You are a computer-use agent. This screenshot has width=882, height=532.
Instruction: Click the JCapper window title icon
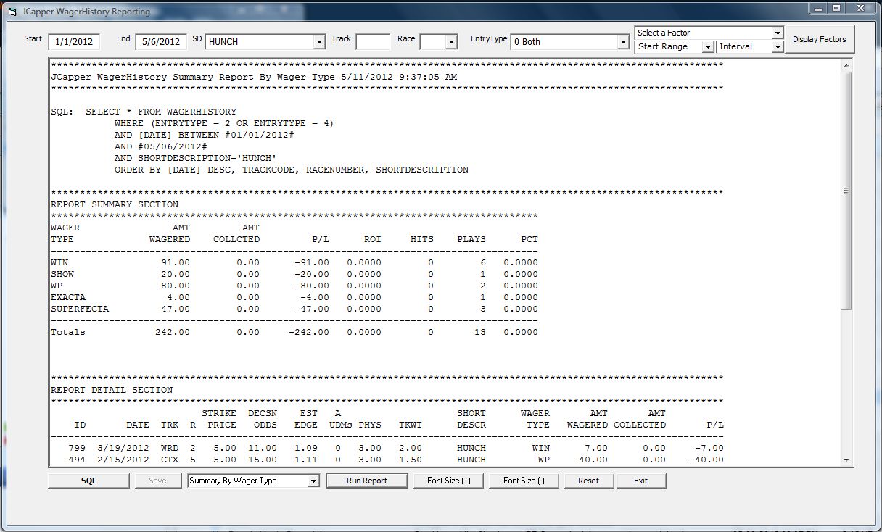pos(11,12)
